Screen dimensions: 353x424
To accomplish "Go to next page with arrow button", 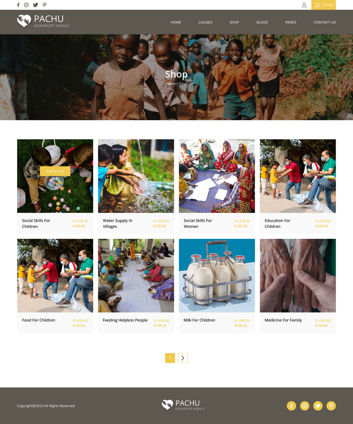I will (183, 358).
